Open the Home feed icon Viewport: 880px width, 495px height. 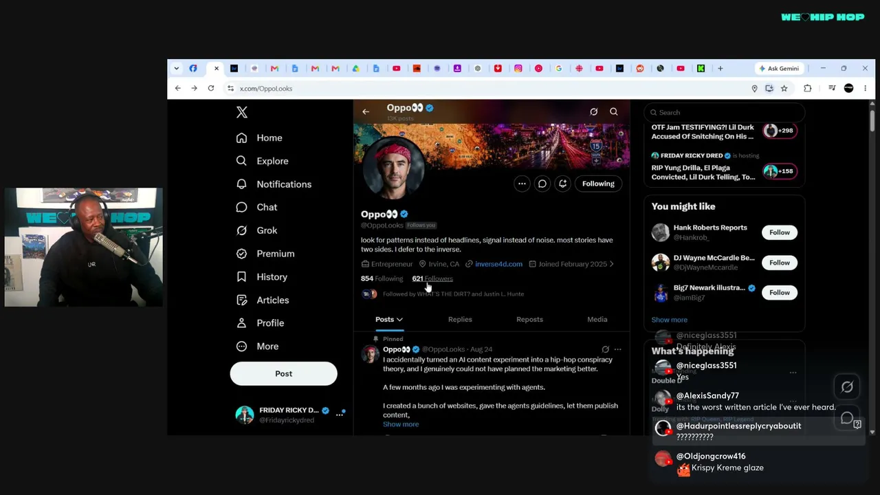pyautogui.click(x=241, y=137)
